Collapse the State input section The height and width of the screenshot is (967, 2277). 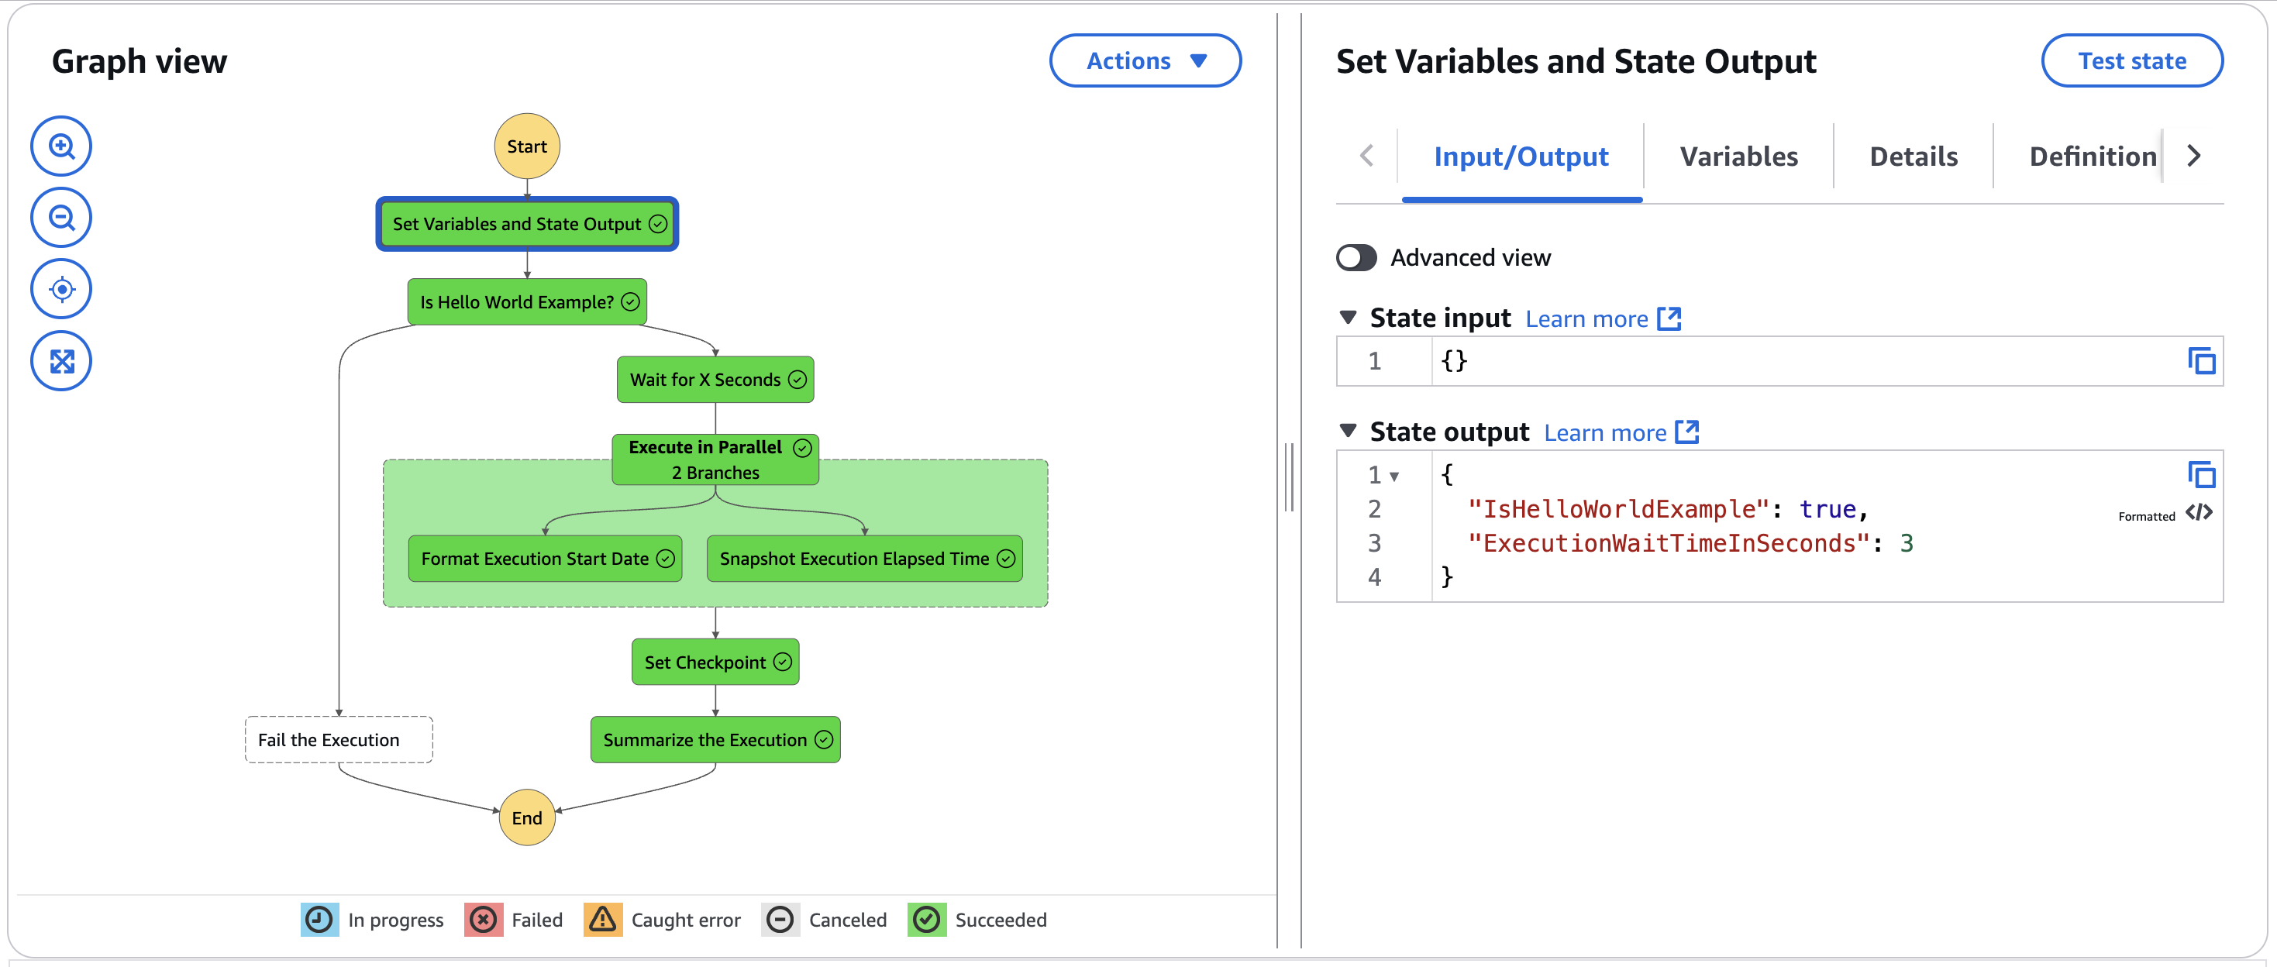pos(1347,316)
